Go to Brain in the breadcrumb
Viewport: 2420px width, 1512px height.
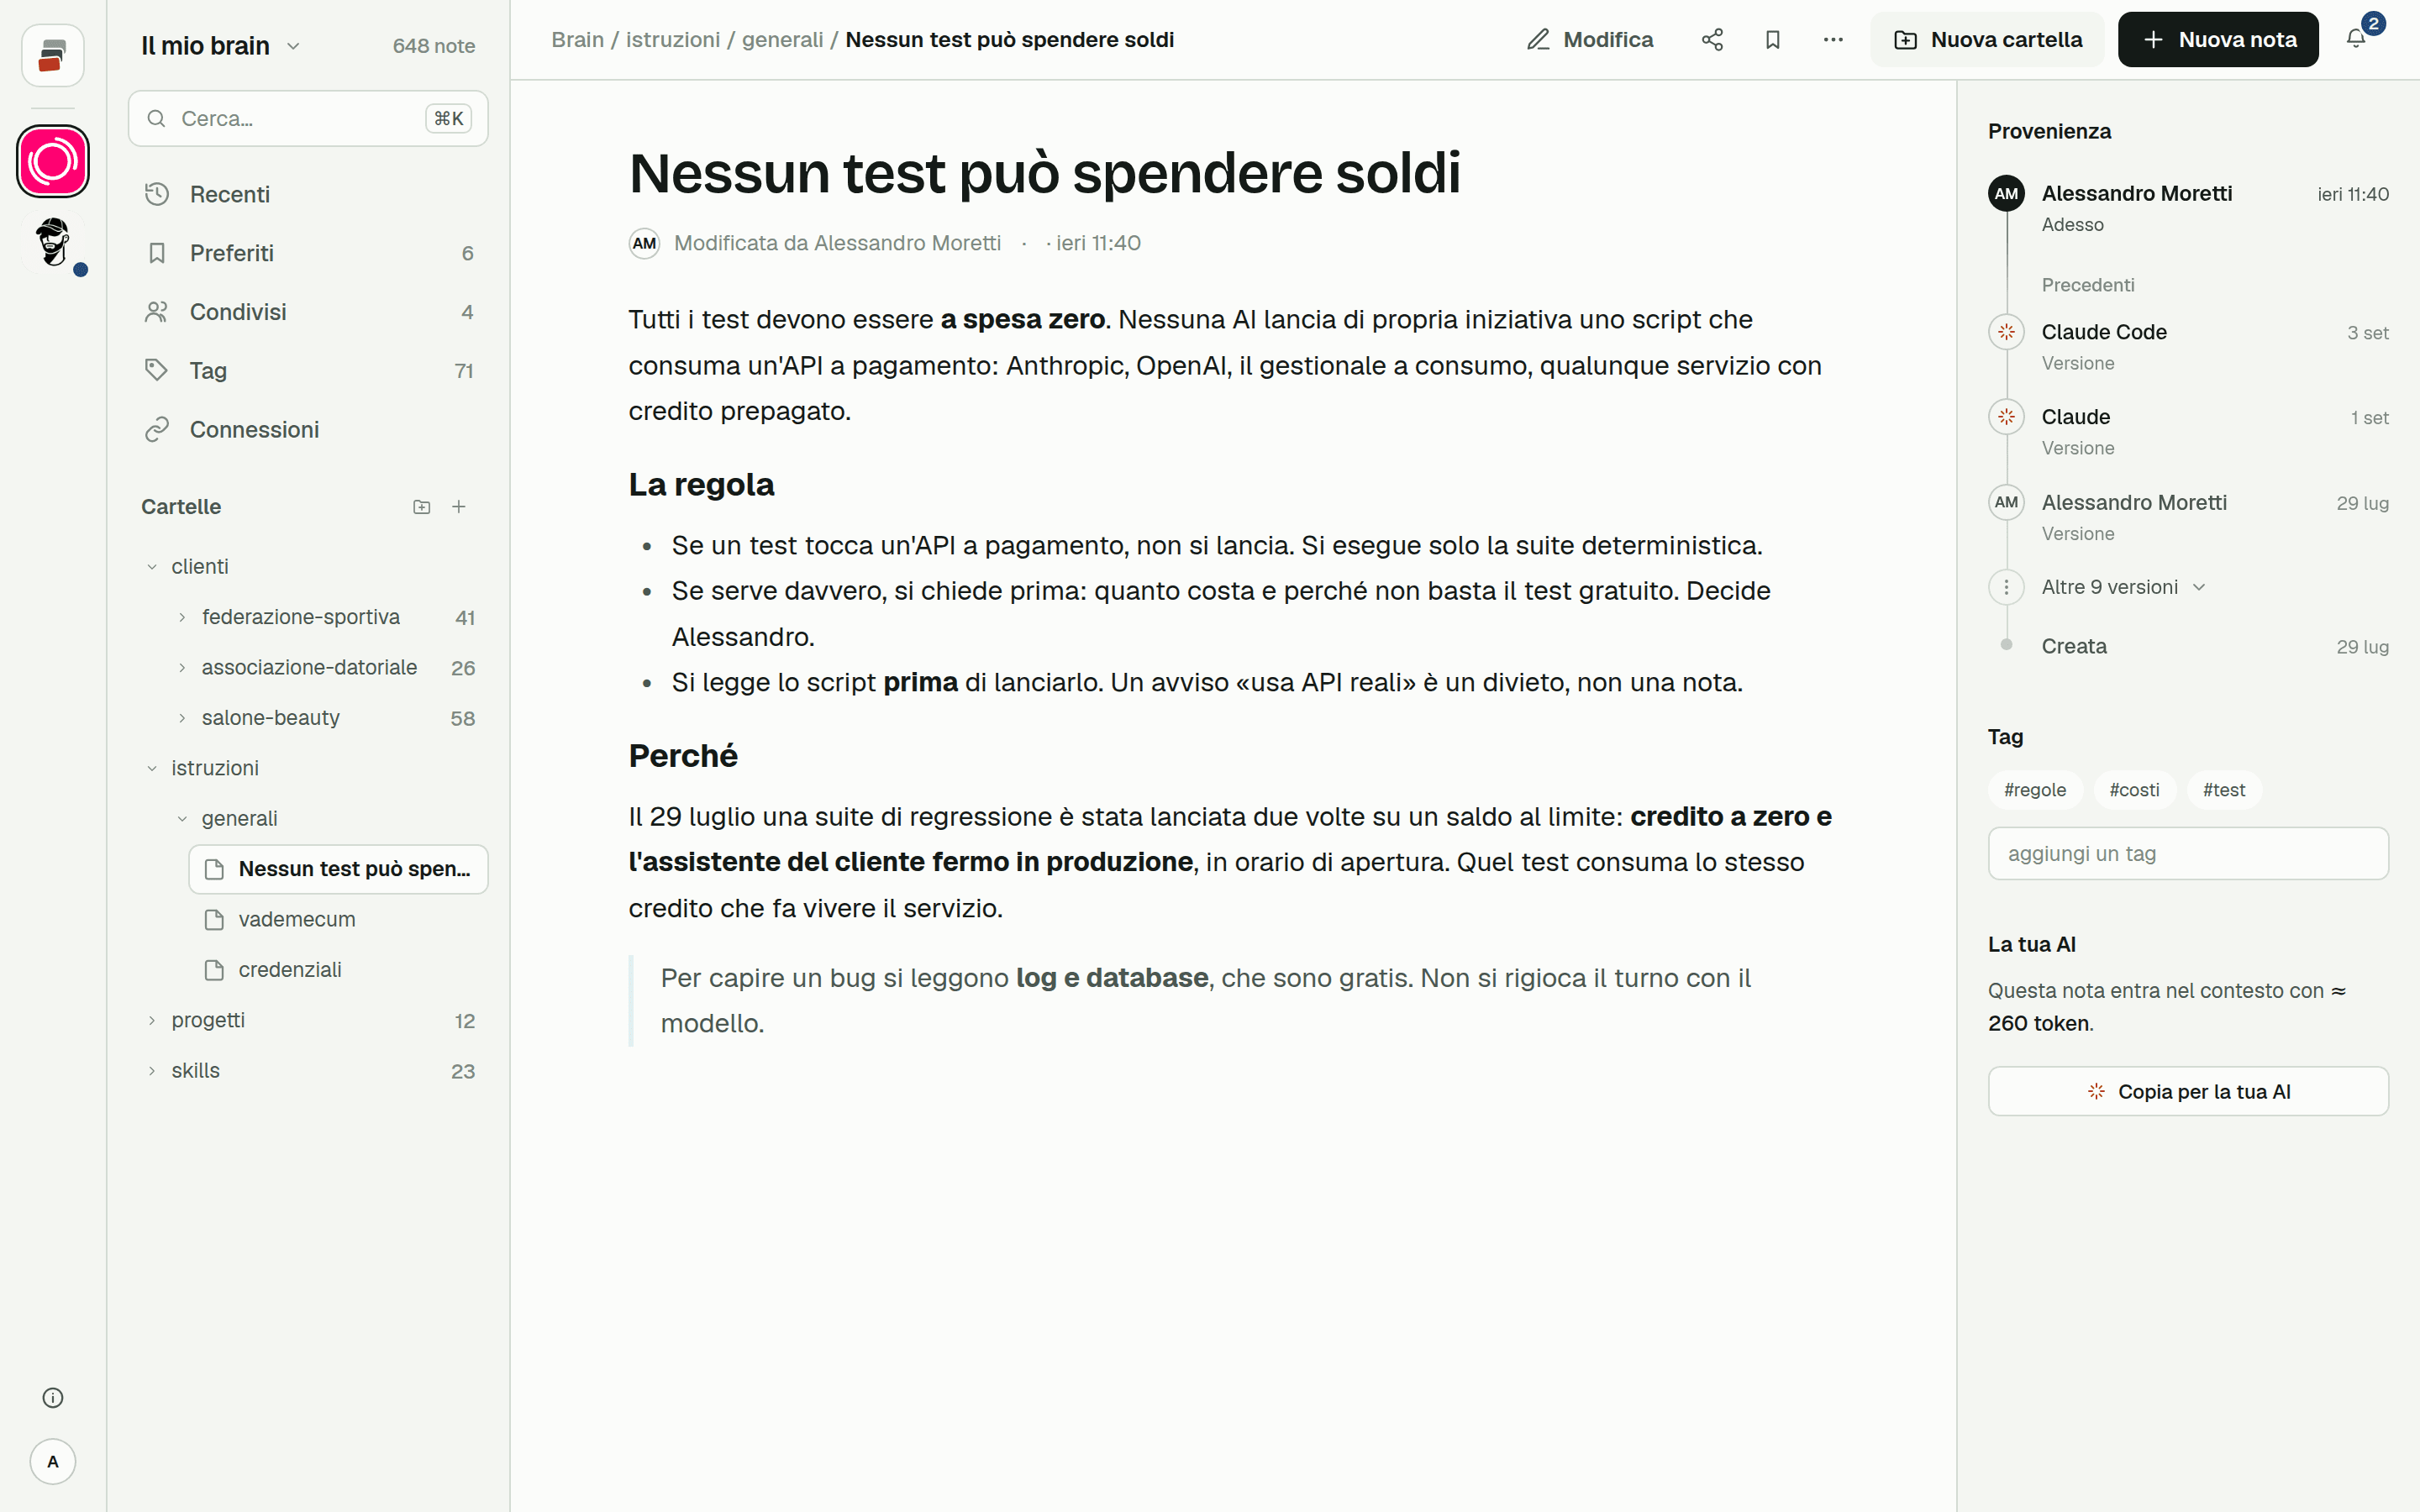(577, 40)
